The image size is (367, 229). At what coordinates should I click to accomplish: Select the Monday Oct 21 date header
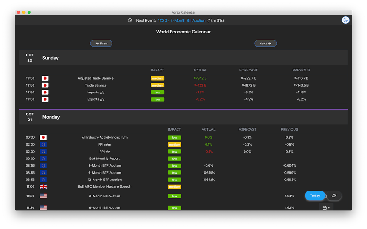(183, 117)
